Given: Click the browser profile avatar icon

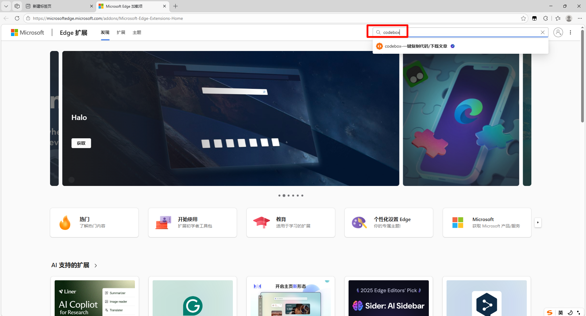Looking at the screenshot, I should (x=569, y=18).
